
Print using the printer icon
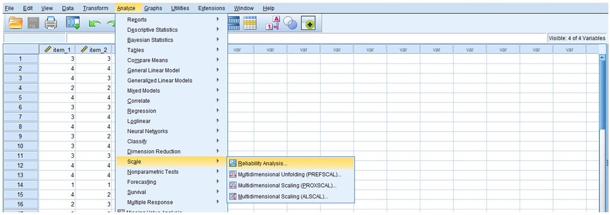(51, 24)
